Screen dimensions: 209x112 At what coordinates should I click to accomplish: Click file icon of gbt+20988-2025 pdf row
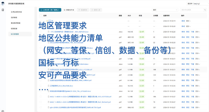click(x=49, y=107)
